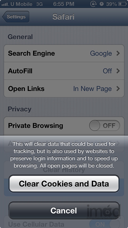Tap the 39% battery percentage indicator
The height and width of the screenshot is (228, 128).
(111, 4)
